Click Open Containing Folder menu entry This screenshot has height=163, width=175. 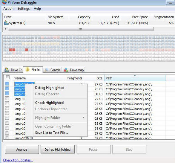pos(53,126)
